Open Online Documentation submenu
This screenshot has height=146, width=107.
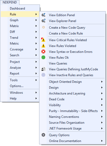point(65,141)
